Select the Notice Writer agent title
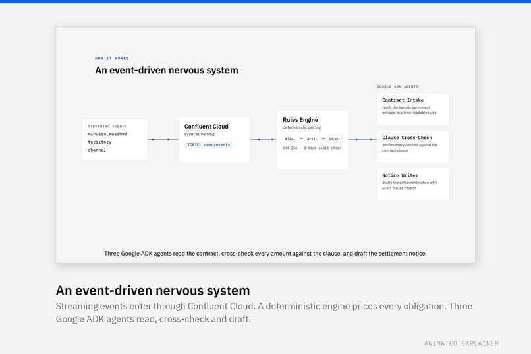531x354 pixels. (x=401, y=175)
